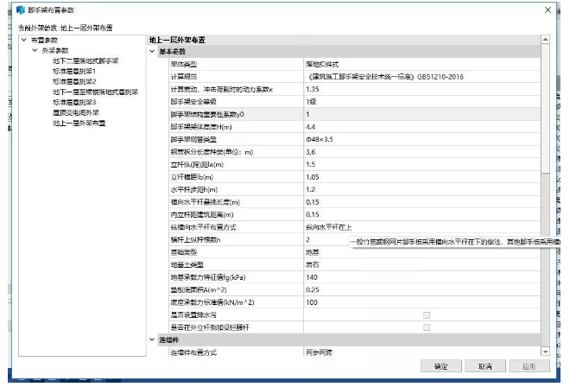The image size is (570, 387).
Task: Select 地下二层落地式脚手架 in tree
Action: [85, 61]
